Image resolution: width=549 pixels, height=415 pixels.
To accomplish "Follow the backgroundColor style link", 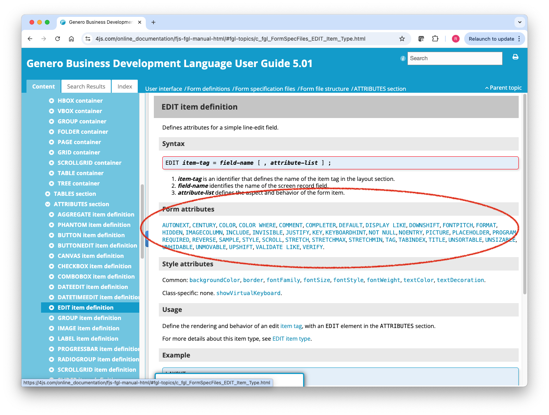I will coord(215,280).
